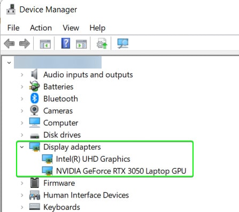The height and width of the screenshot is (212, 239).
Task: Open the blue question mark Help icon
Action: [x=66, y=43]
